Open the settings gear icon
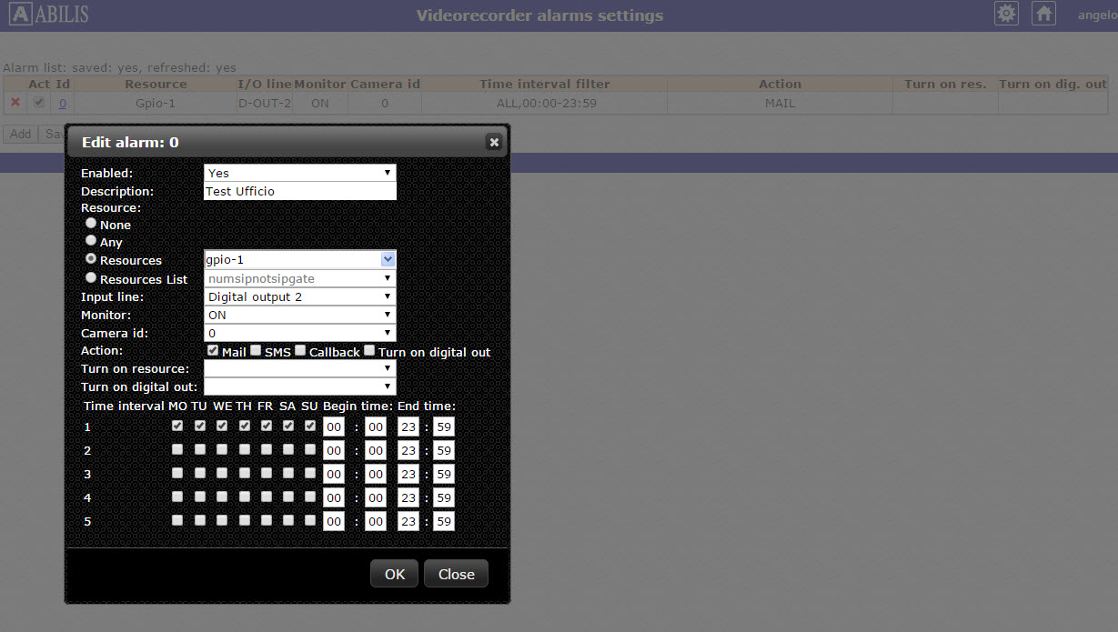Screen dimensions: 1118x632 tap(1006, 14)
